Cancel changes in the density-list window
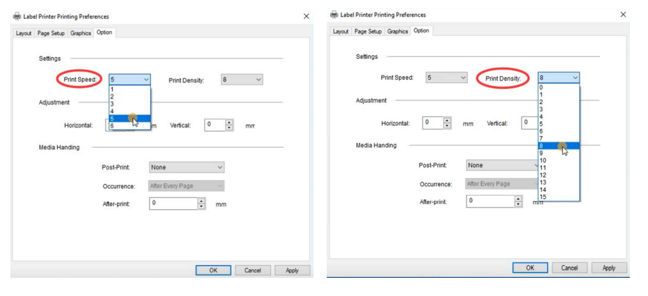 click(x=569, y=268)
